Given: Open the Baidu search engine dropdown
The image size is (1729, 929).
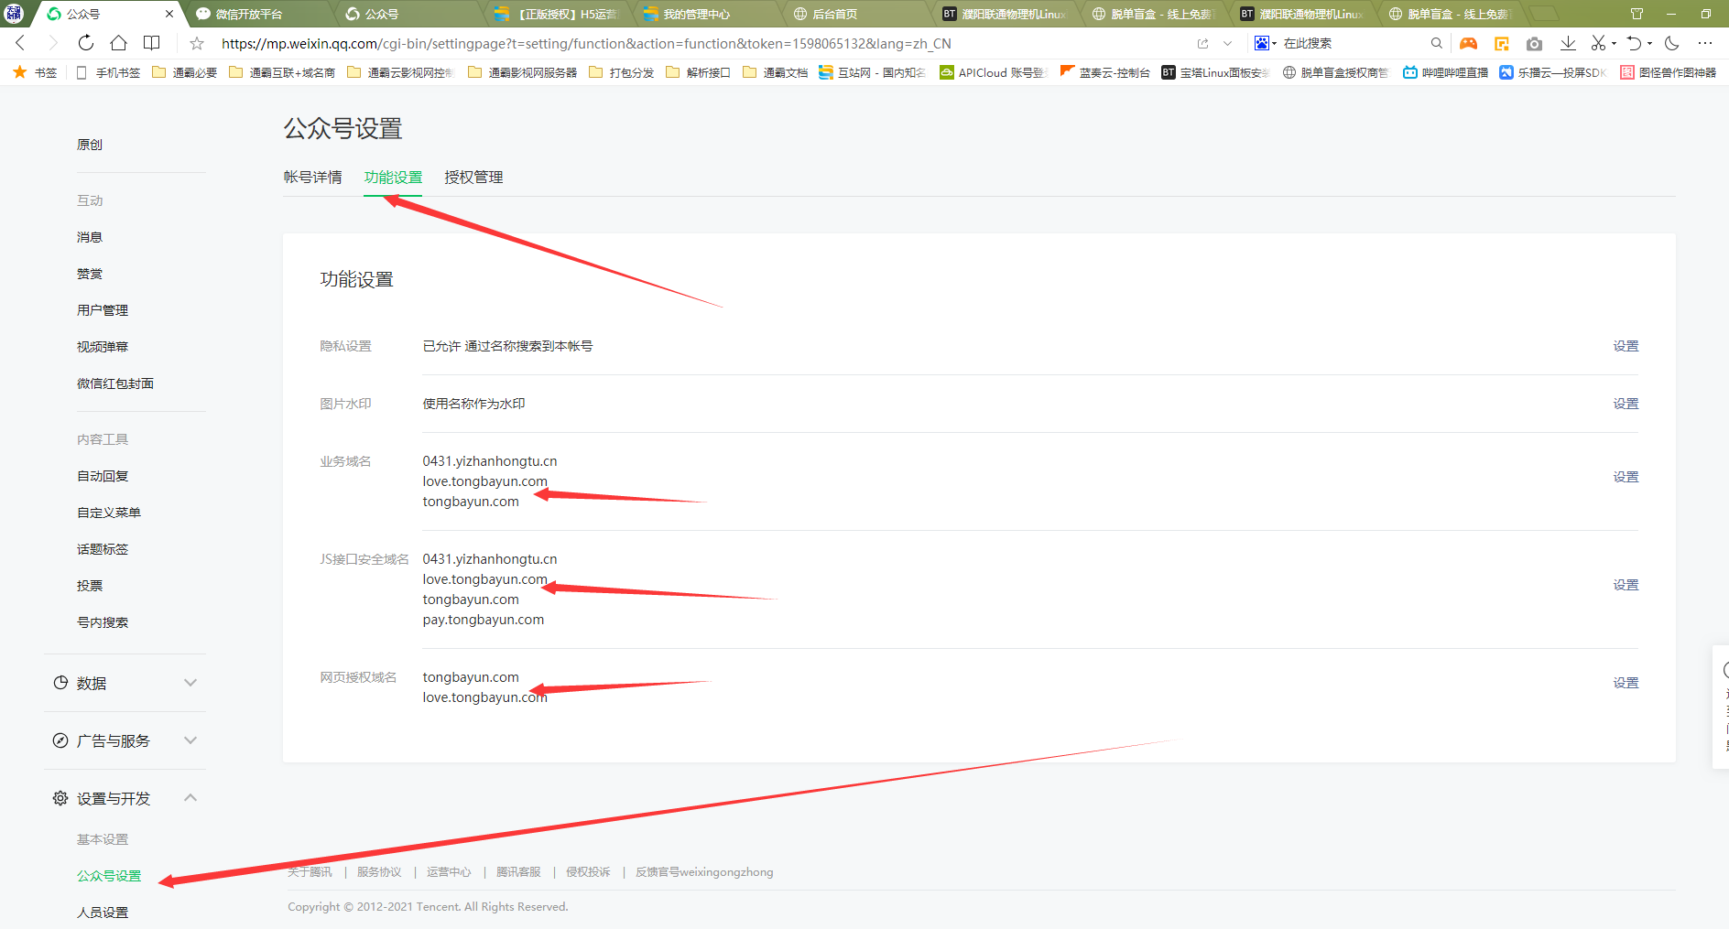Looking at the screenshot, I should (1266, 43).
